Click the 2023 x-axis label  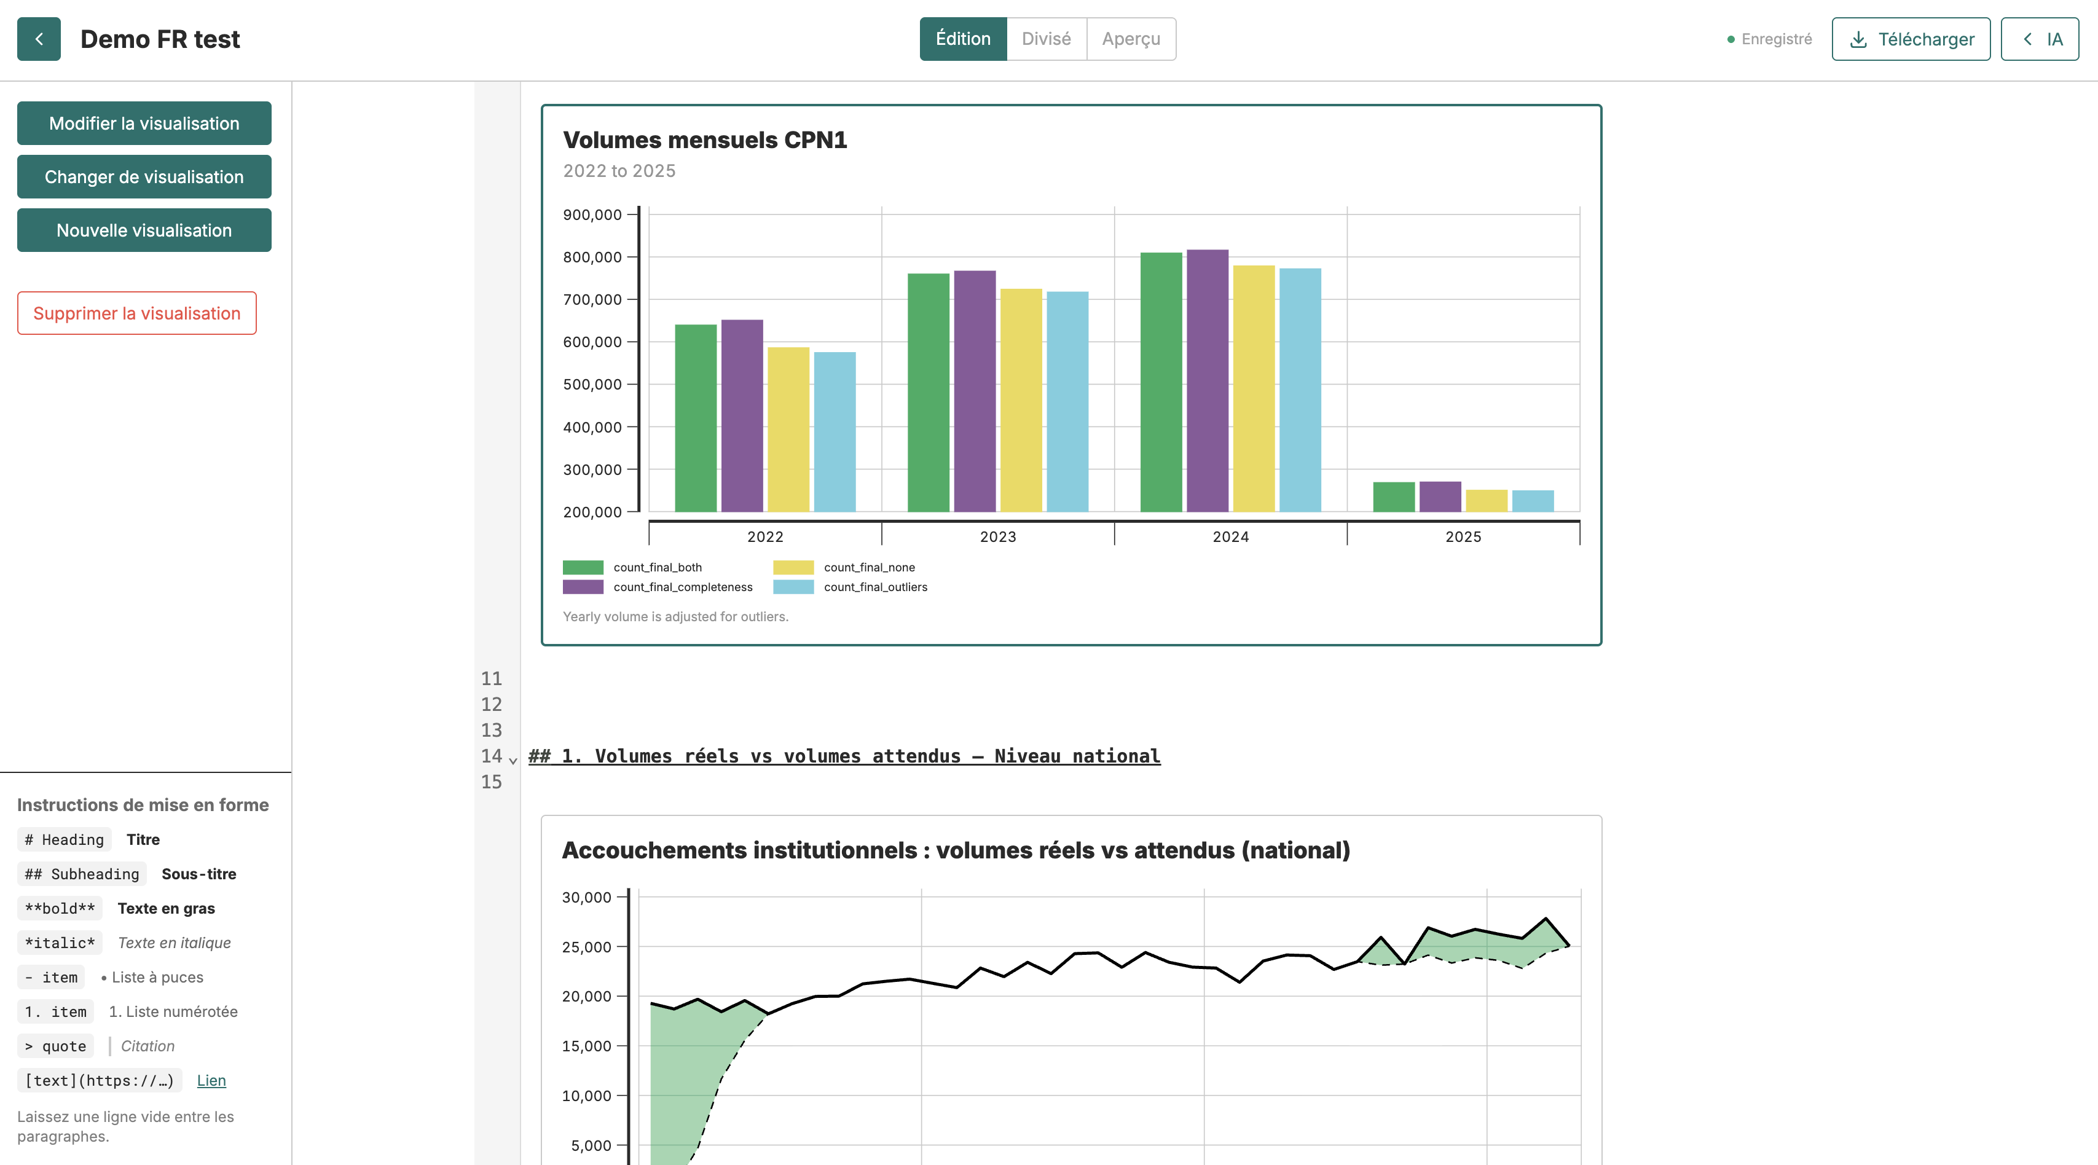[998, 536]
